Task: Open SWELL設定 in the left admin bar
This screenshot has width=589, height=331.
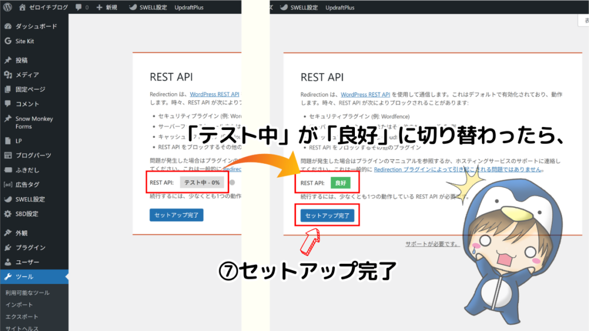Action: (148, 7)
